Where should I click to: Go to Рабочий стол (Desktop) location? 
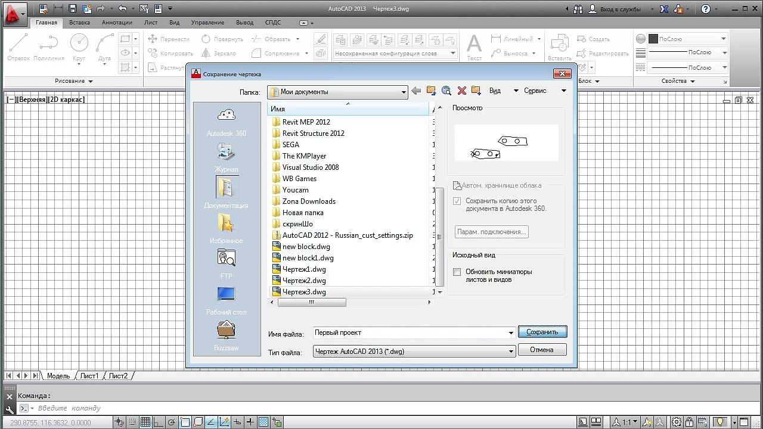227,294
